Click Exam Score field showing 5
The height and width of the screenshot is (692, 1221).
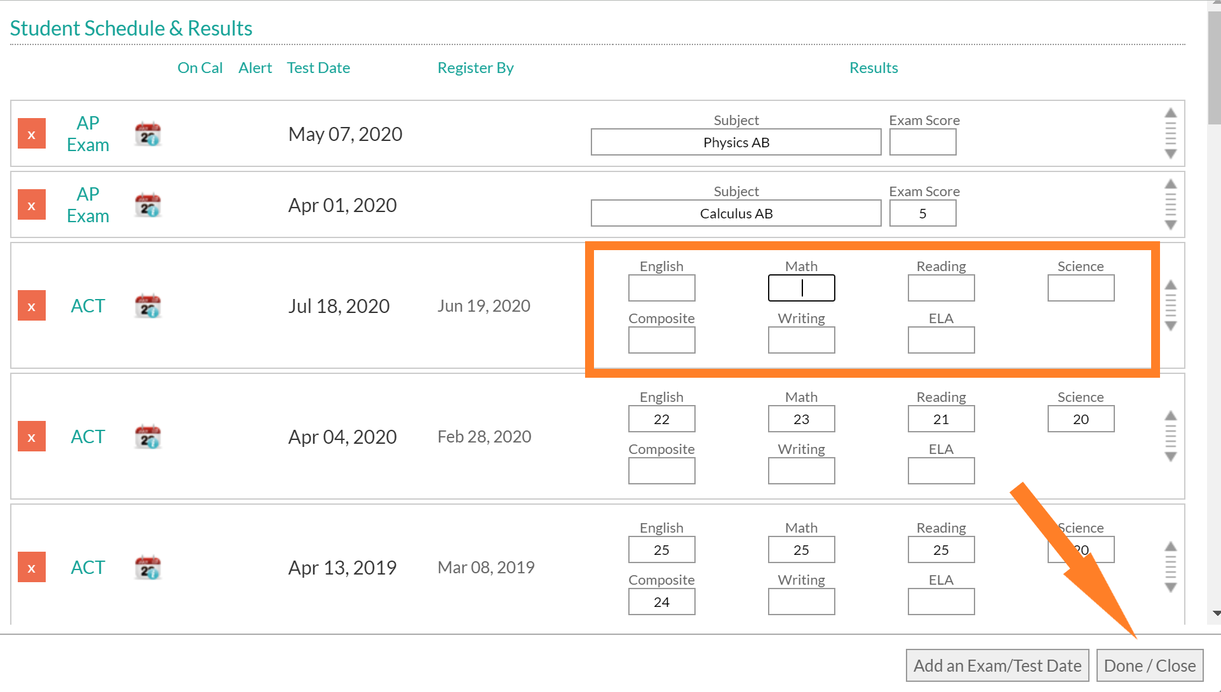[922, 213]
